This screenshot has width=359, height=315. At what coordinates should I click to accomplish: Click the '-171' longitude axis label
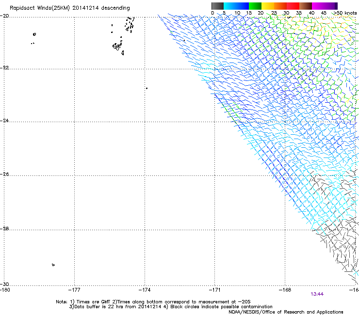pos(215,290)
